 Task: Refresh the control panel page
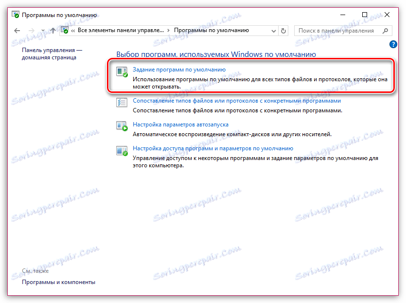[283, 31]
